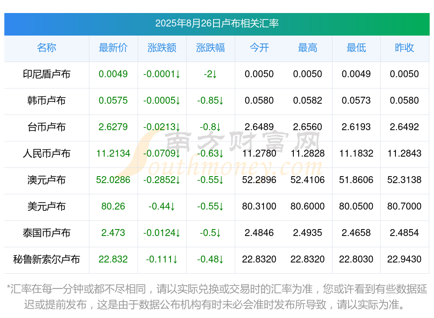Image resolution: width=434 pixels, height=318 pixels.
Task: Click lowest price 2.6193 cell
Action: [x=356, y=127]
